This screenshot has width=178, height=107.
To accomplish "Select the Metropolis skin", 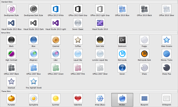I will pyautogui.click(x=122, y=54).
